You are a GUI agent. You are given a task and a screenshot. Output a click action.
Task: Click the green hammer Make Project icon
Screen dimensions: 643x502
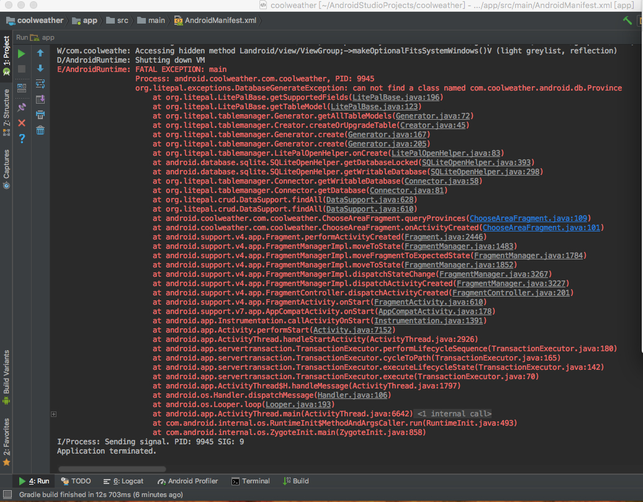tap(627, 20)
